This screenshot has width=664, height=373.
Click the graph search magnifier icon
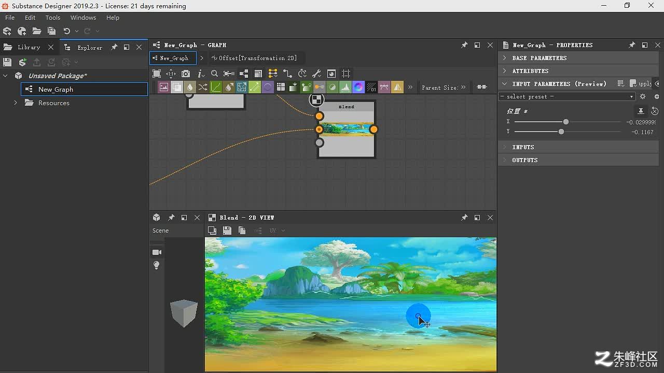(x=214, y=74)
